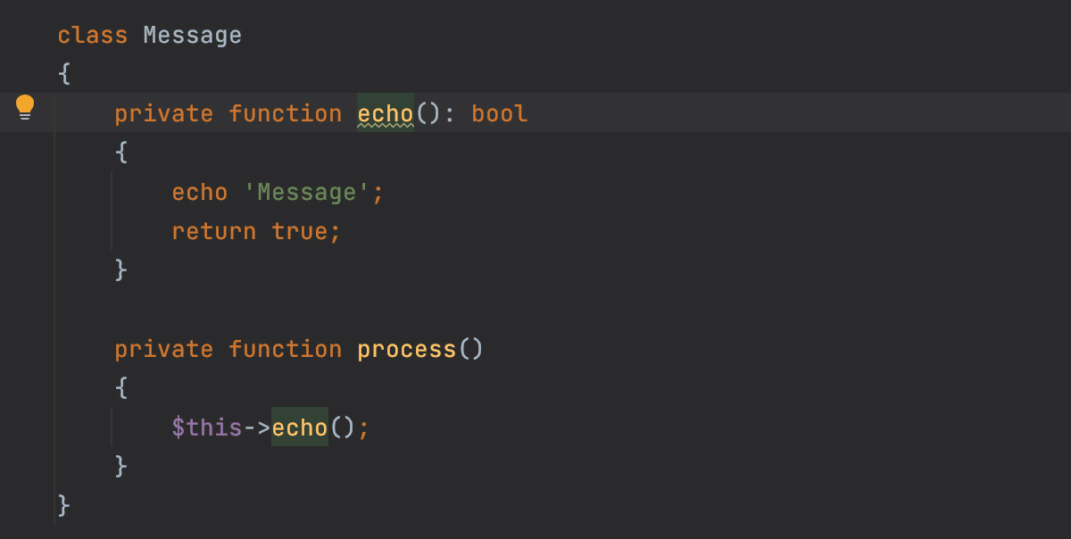Click the function keyword on the process line
This screenshot has height=539, width=1071.
(x=286, y=349)
